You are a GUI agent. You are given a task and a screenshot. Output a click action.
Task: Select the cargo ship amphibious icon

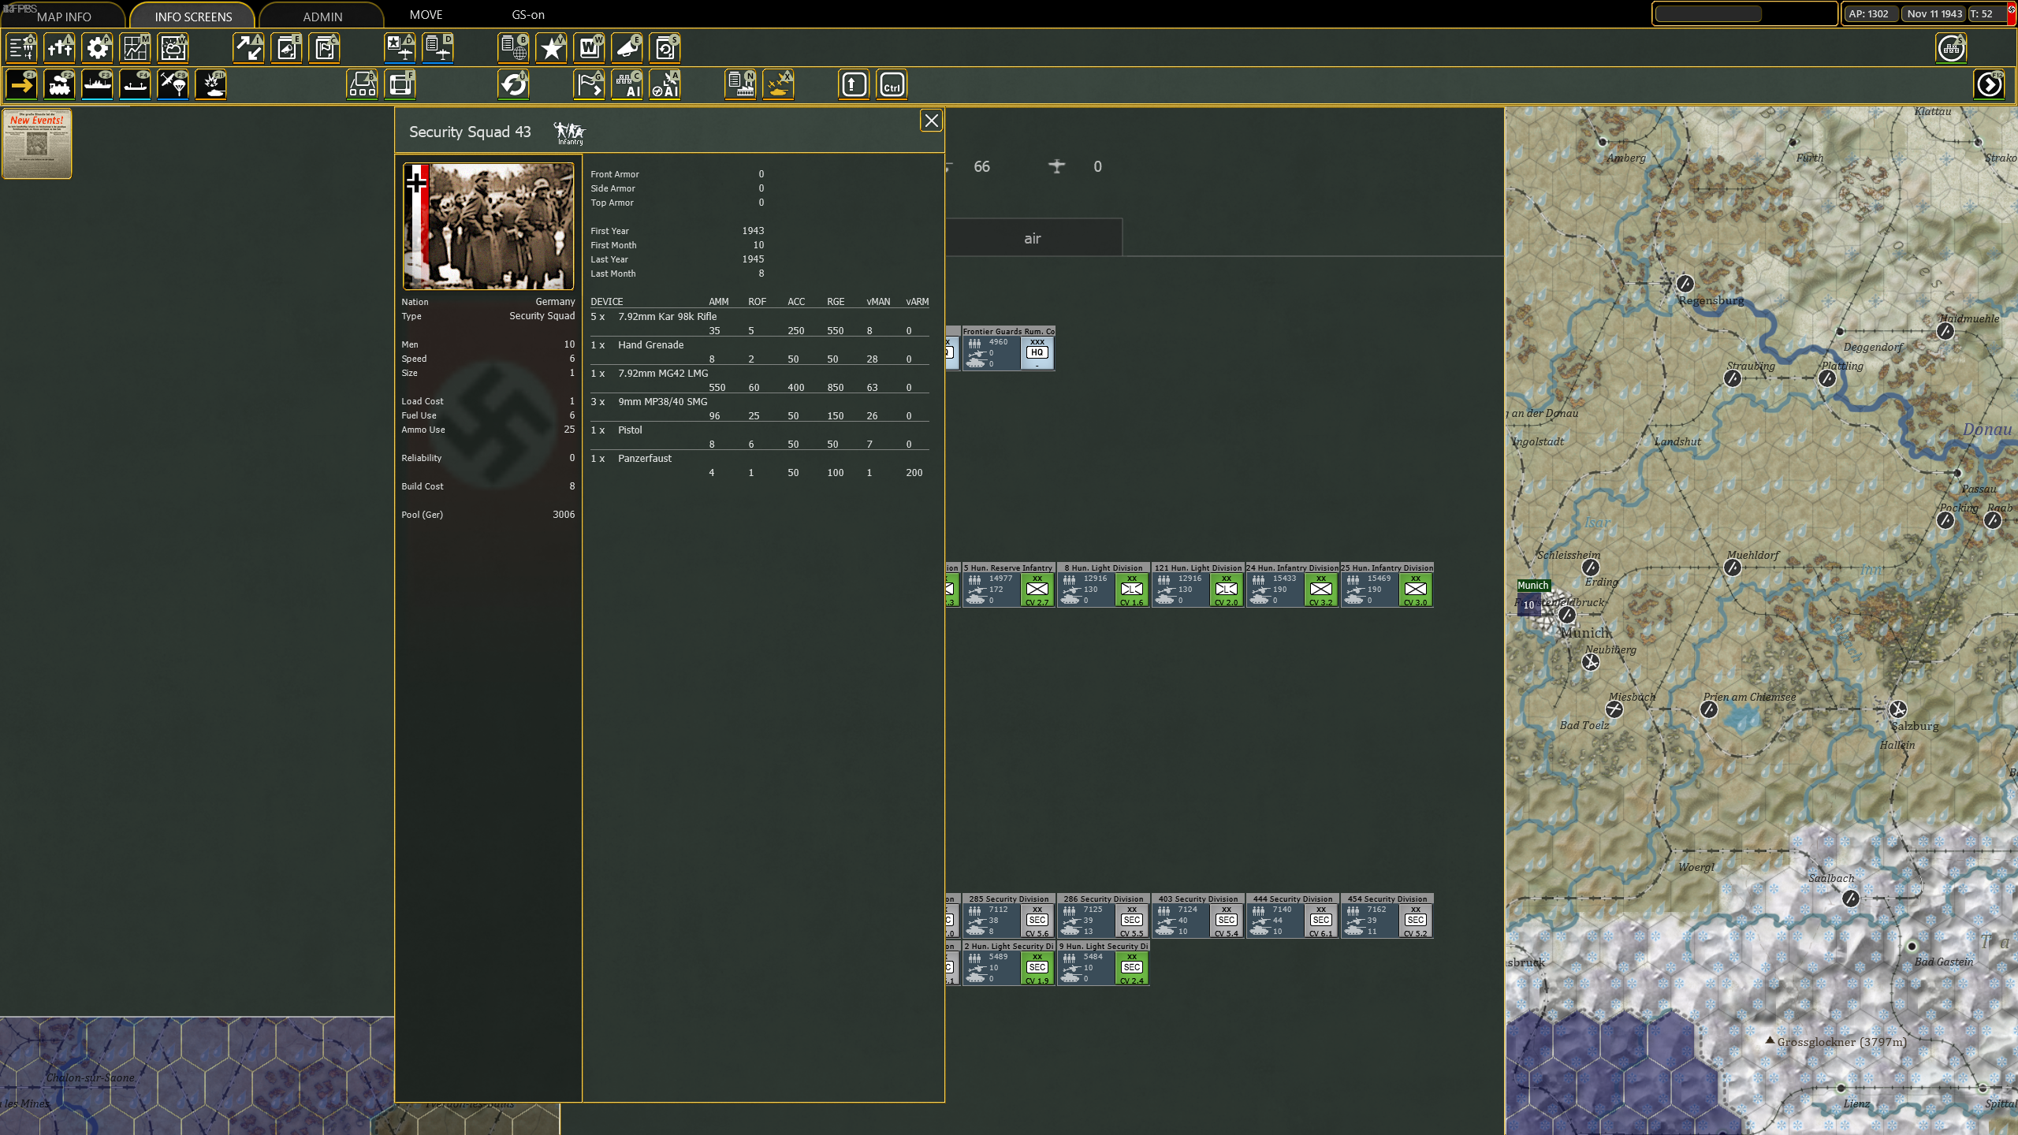point(136,84)
